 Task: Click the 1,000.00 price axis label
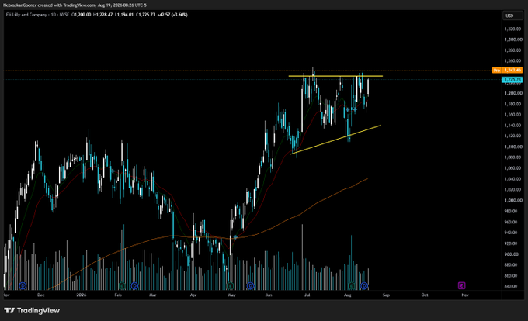click(x=512, y=200)
